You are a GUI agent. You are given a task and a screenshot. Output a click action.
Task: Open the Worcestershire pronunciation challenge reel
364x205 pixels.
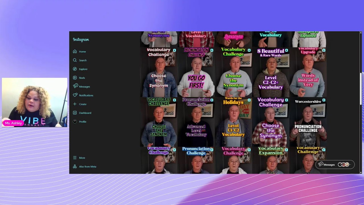tap(308, 122)
